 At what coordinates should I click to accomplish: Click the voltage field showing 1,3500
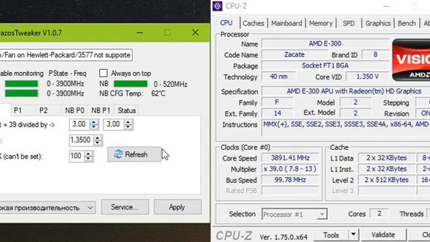point(81,140)
